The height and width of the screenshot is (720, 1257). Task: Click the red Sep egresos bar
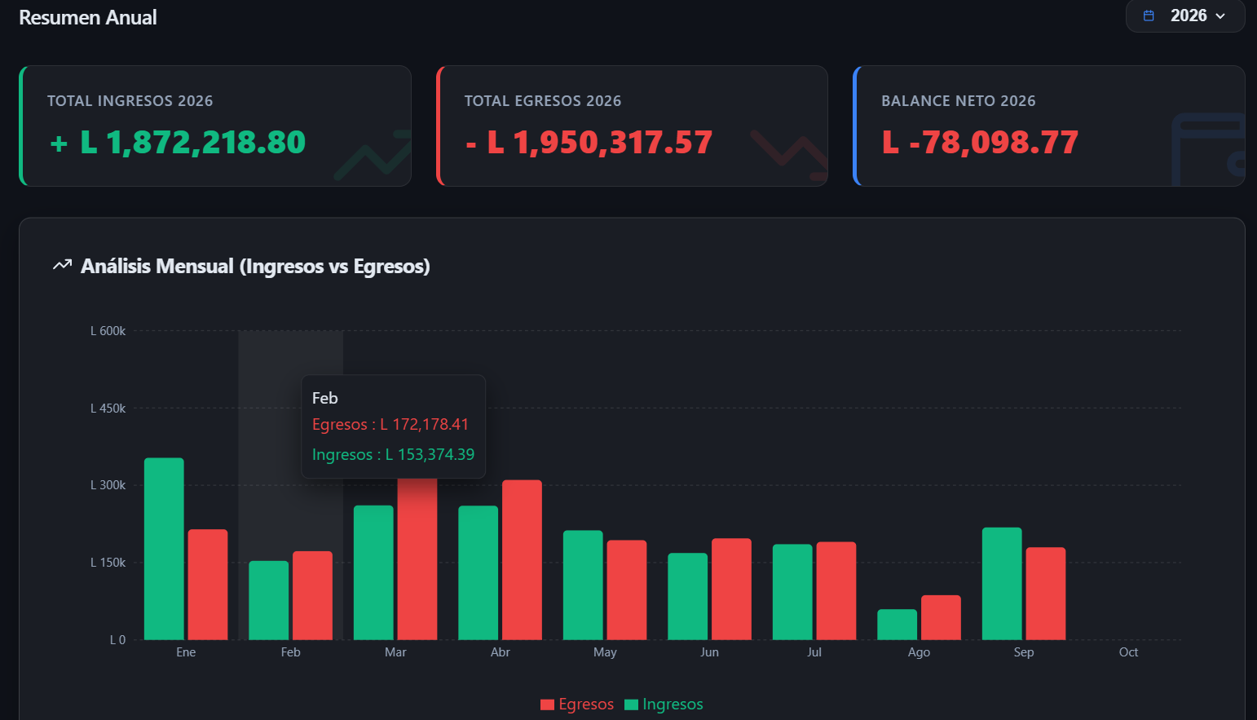click(x=1046, y=594)
